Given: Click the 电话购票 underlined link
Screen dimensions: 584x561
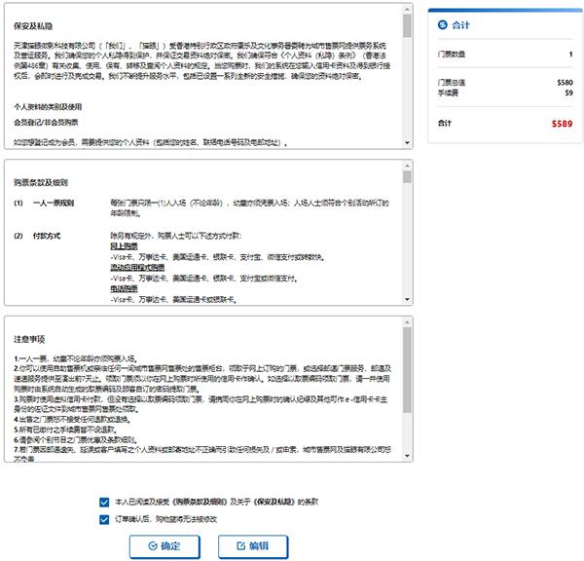Looking at the screenshot, I should [x=128, y=289].
